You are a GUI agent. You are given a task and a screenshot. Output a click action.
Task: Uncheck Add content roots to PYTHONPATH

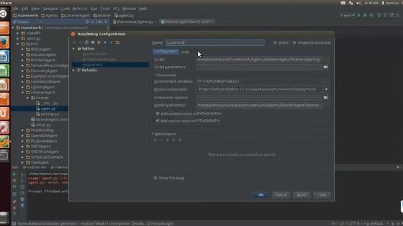click(x=157, y=114)
